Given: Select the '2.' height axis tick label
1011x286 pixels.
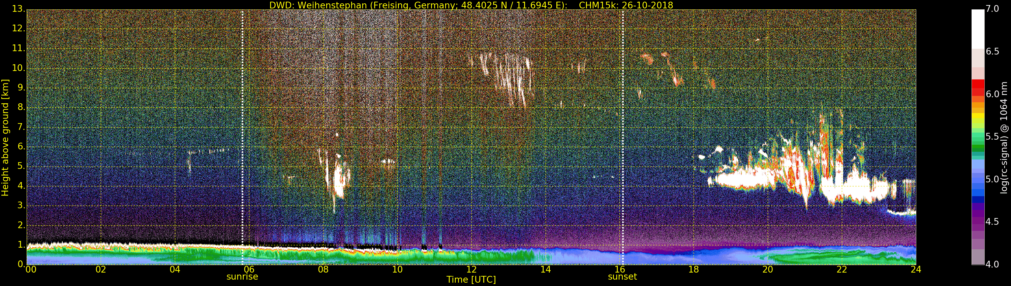Looking at the screenshot, I should pos(21,225).
